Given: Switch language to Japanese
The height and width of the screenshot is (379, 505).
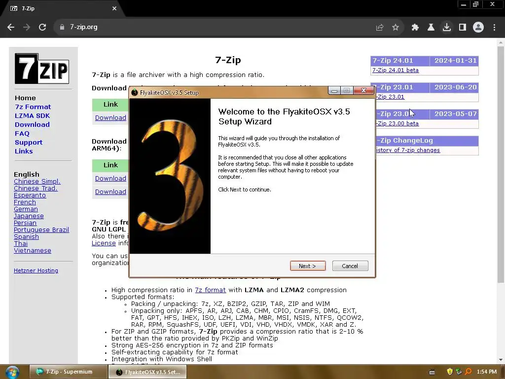Looking at the screenshot, I should tap(29, 216).
